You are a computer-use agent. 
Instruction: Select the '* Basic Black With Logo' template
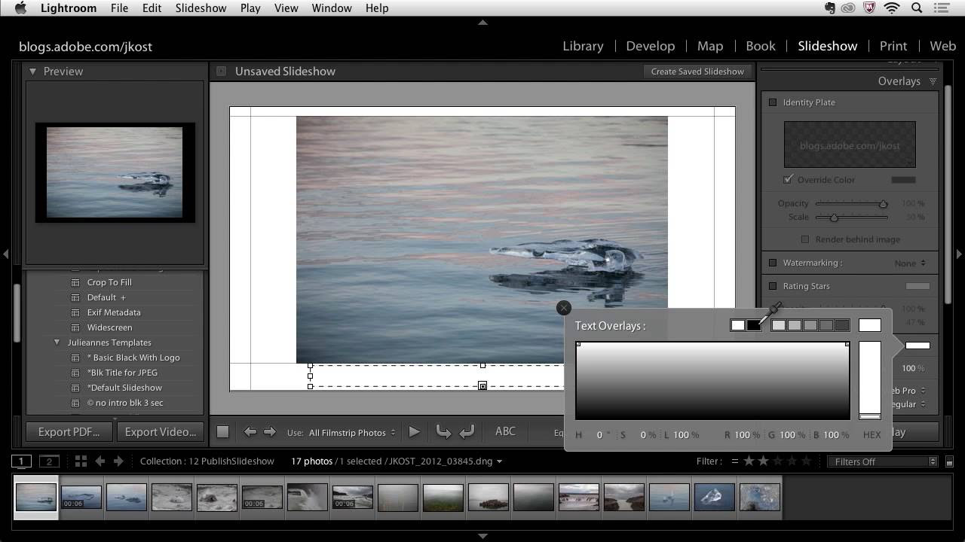133,358
